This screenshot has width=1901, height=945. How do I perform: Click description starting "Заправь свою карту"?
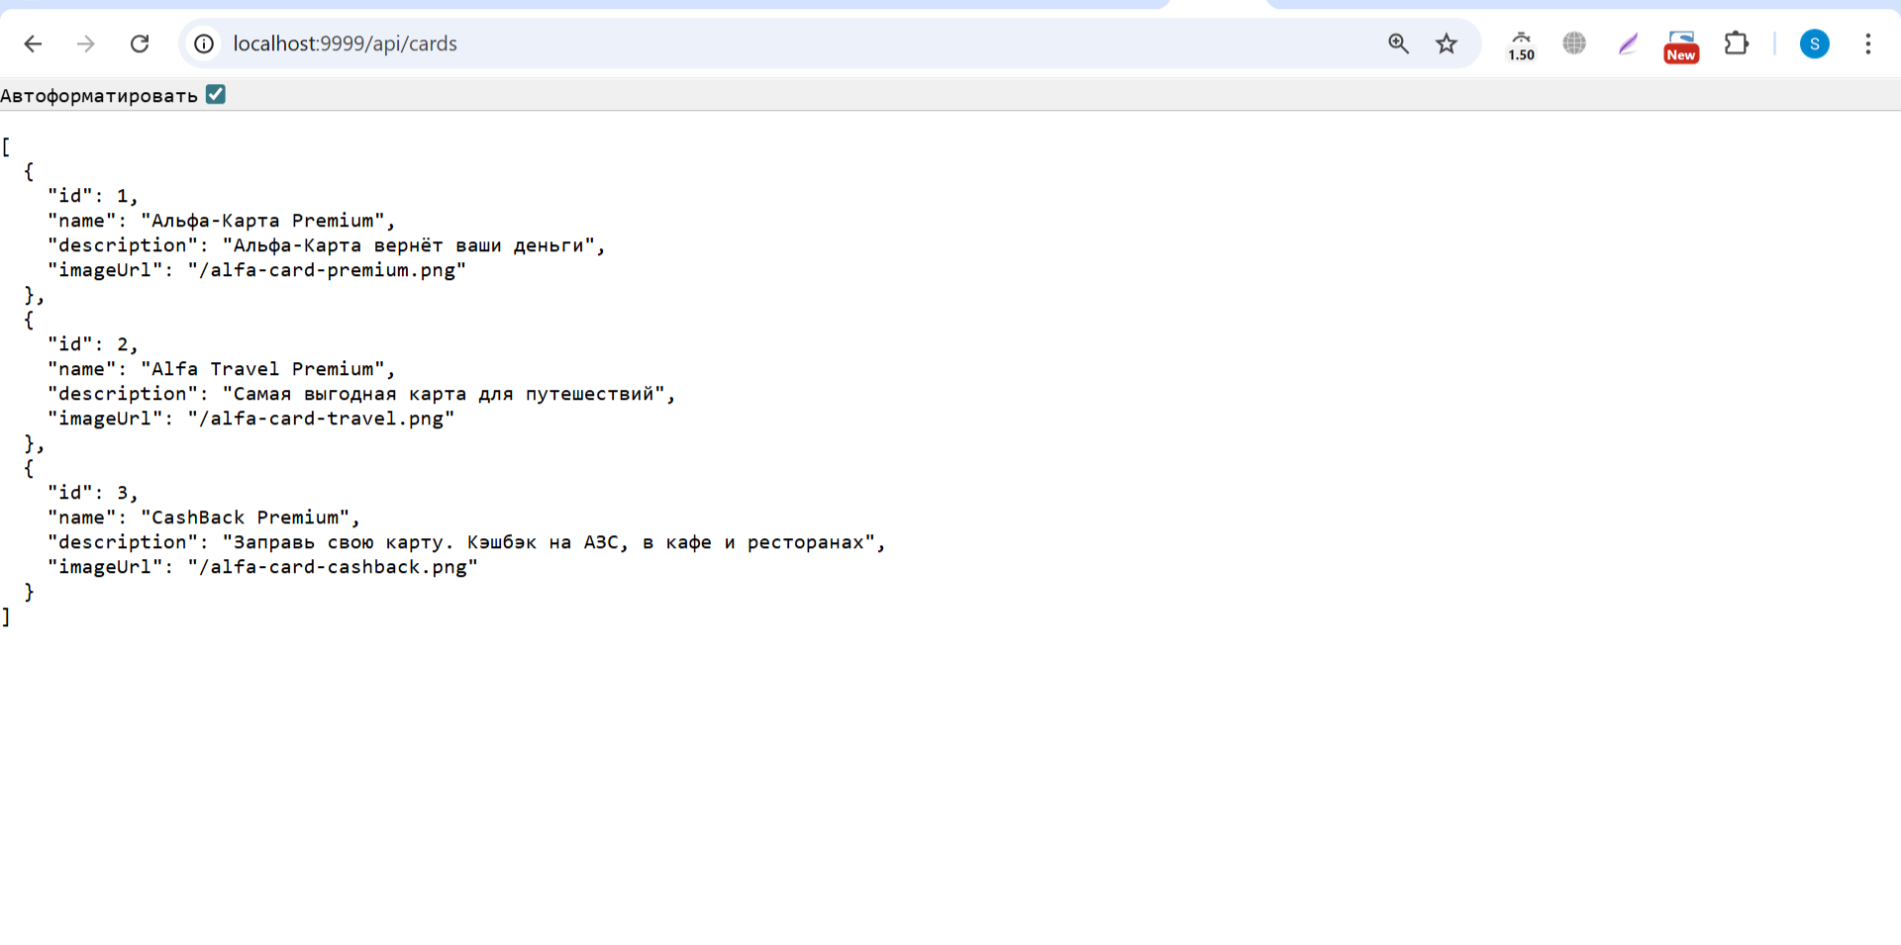(549, 542)
